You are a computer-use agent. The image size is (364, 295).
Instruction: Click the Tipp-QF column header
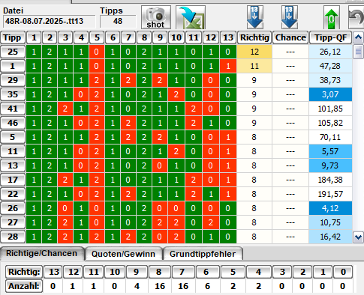331,37
